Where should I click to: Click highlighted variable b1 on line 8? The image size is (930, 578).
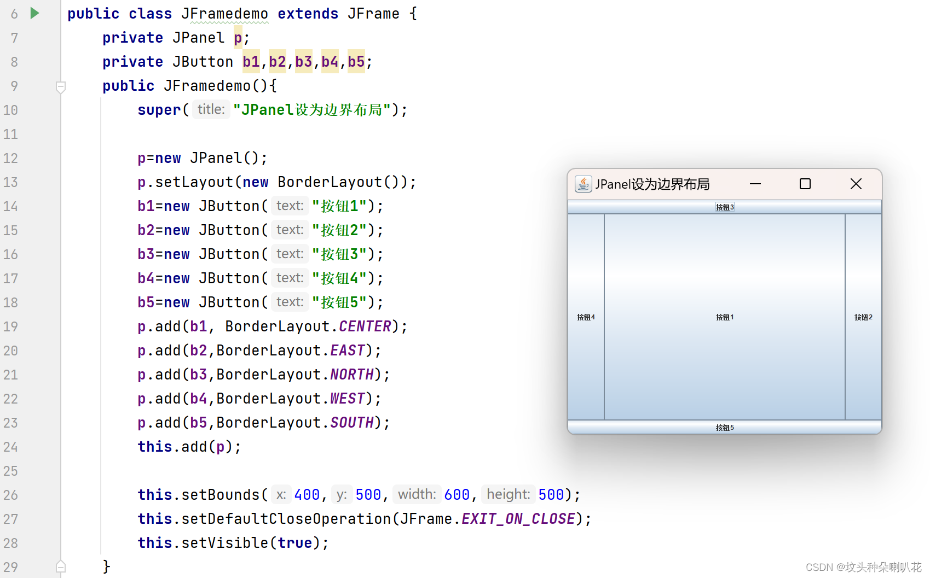(x=251, y=62)
